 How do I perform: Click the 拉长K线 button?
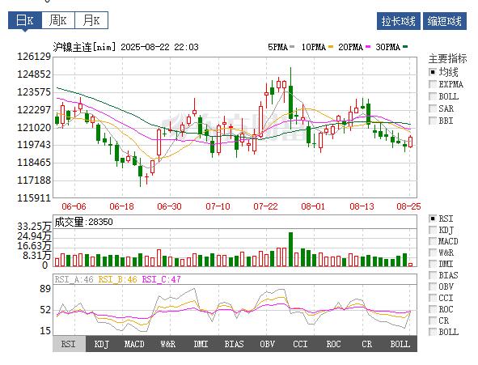click(x=399, y=21)
